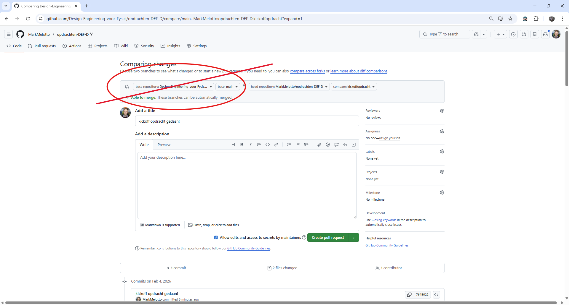Mention a user with the @ icon

coord(328,145)
